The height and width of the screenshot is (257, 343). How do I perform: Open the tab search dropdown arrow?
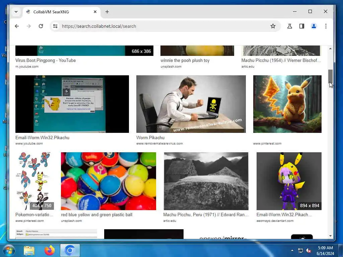click(x=16, y=12)
